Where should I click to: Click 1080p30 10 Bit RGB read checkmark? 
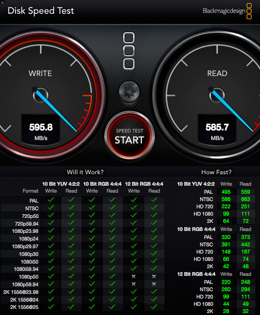[112, 253]
